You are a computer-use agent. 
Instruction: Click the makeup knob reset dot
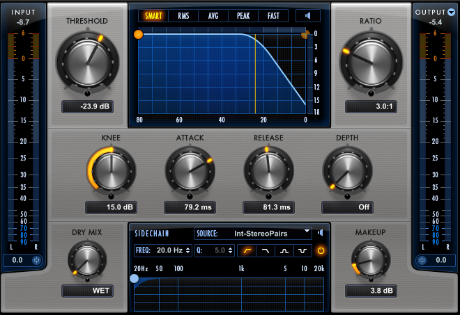click(x=371, y=280)
